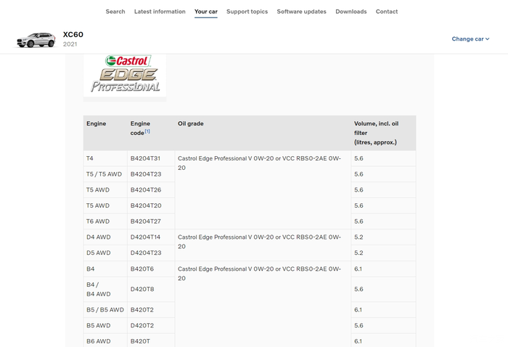Select the Your car tab
The image size is (508, 347).
pyautogui.click(x=205, y=12)
